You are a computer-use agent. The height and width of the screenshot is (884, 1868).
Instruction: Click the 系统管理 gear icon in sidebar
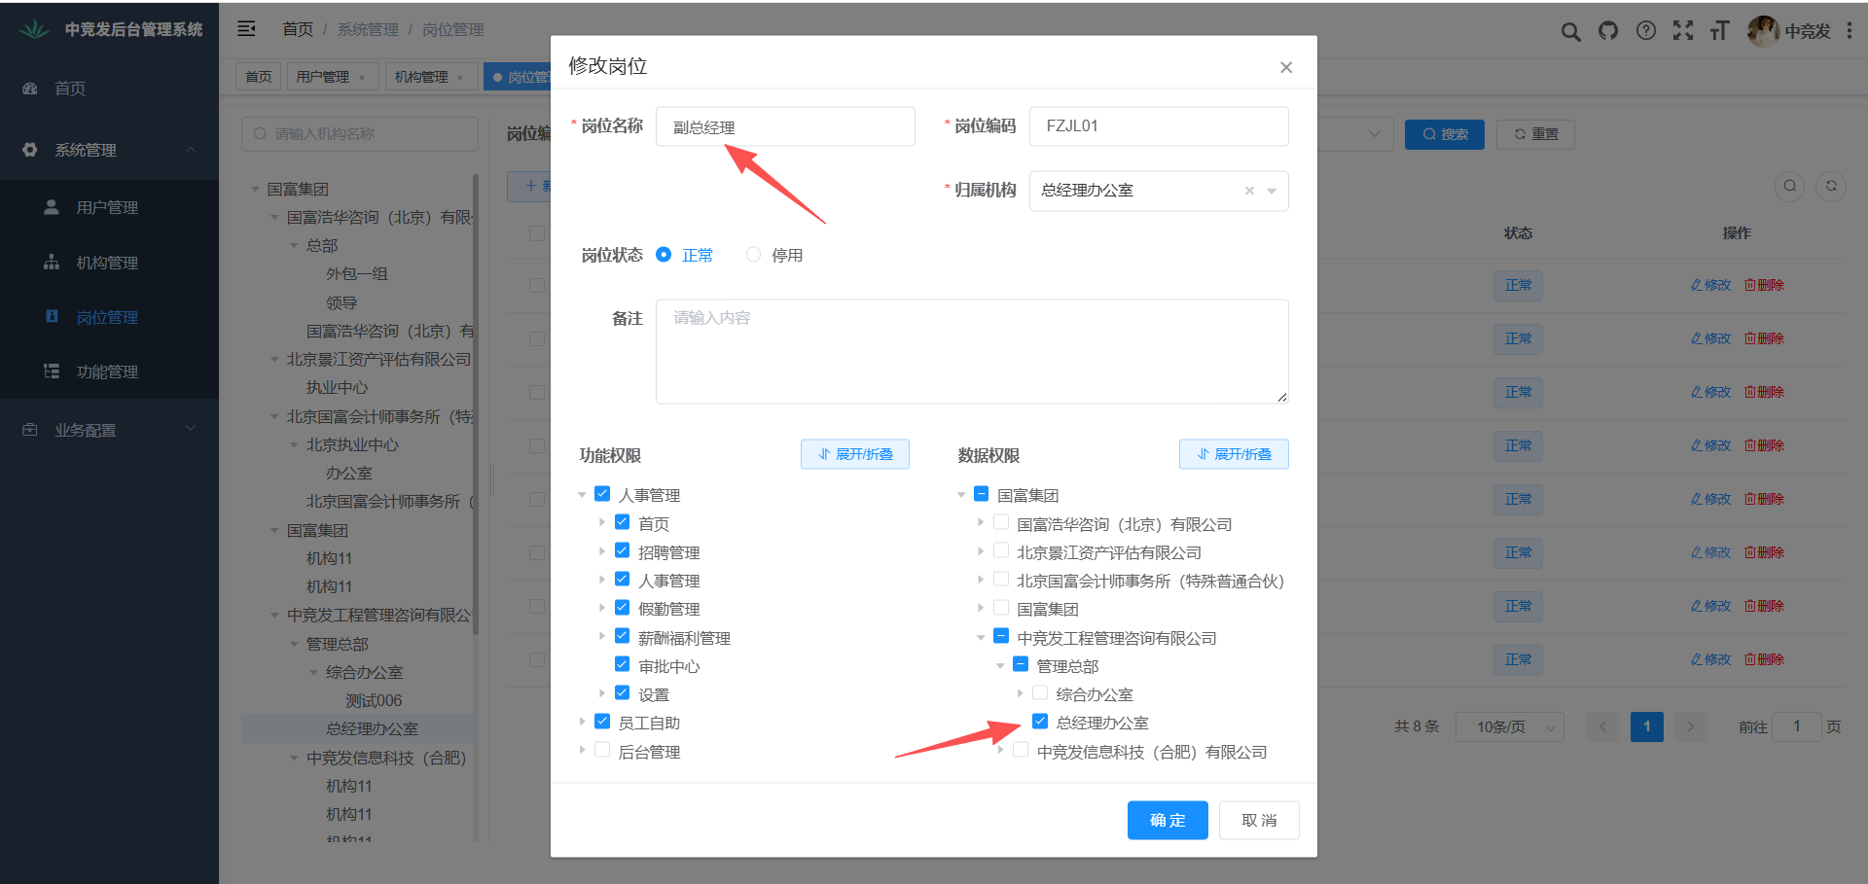30,150
